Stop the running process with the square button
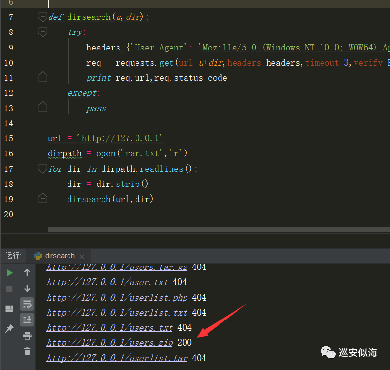390x370 pixels. (9, 289)
